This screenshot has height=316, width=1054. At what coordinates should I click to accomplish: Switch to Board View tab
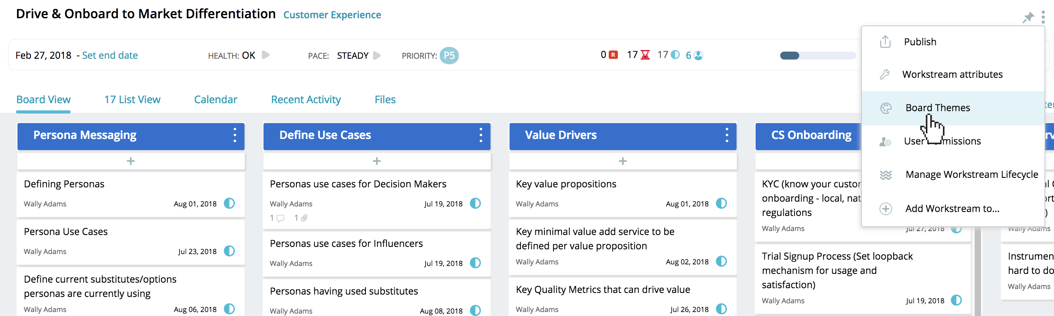coord(43,100)
